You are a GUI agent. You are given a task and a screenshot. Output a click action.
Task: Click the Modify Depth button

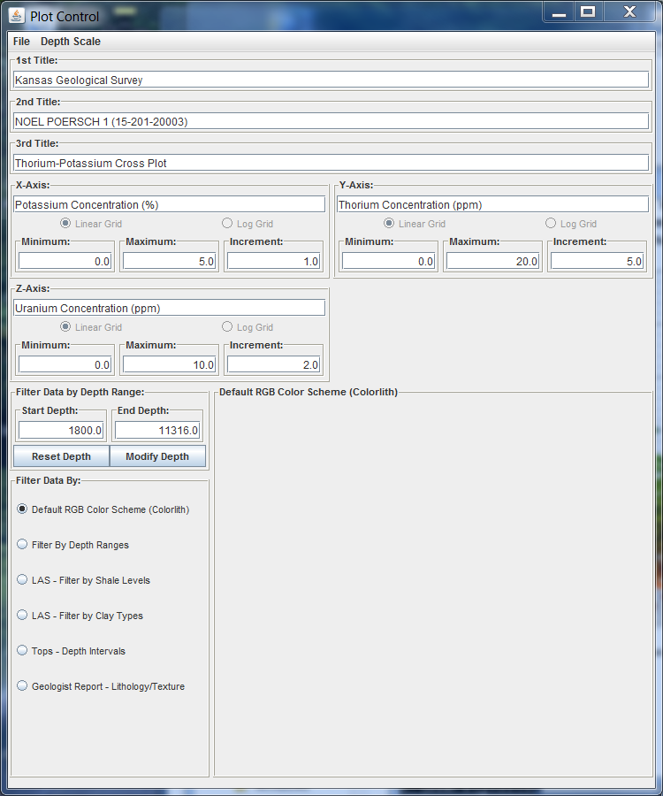(x=157, y=455)
